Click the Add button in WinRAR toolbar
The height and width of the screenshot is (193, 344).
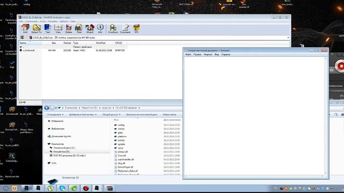tap(25, 28)
